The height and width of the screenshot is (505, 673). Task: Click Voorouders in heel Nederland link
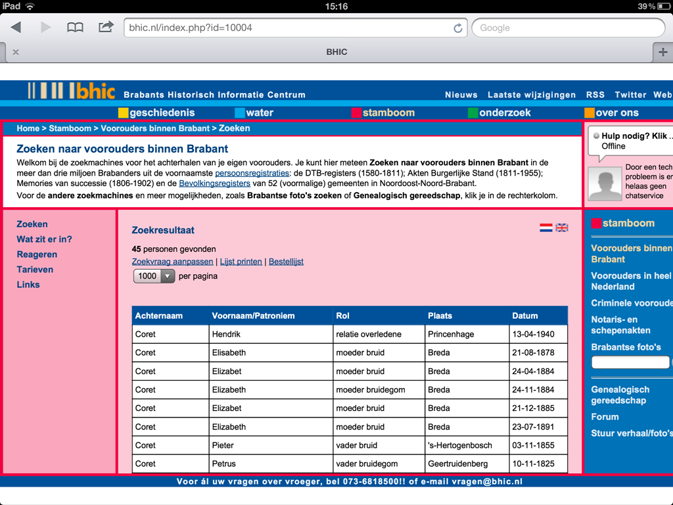[x=631, y=281]
